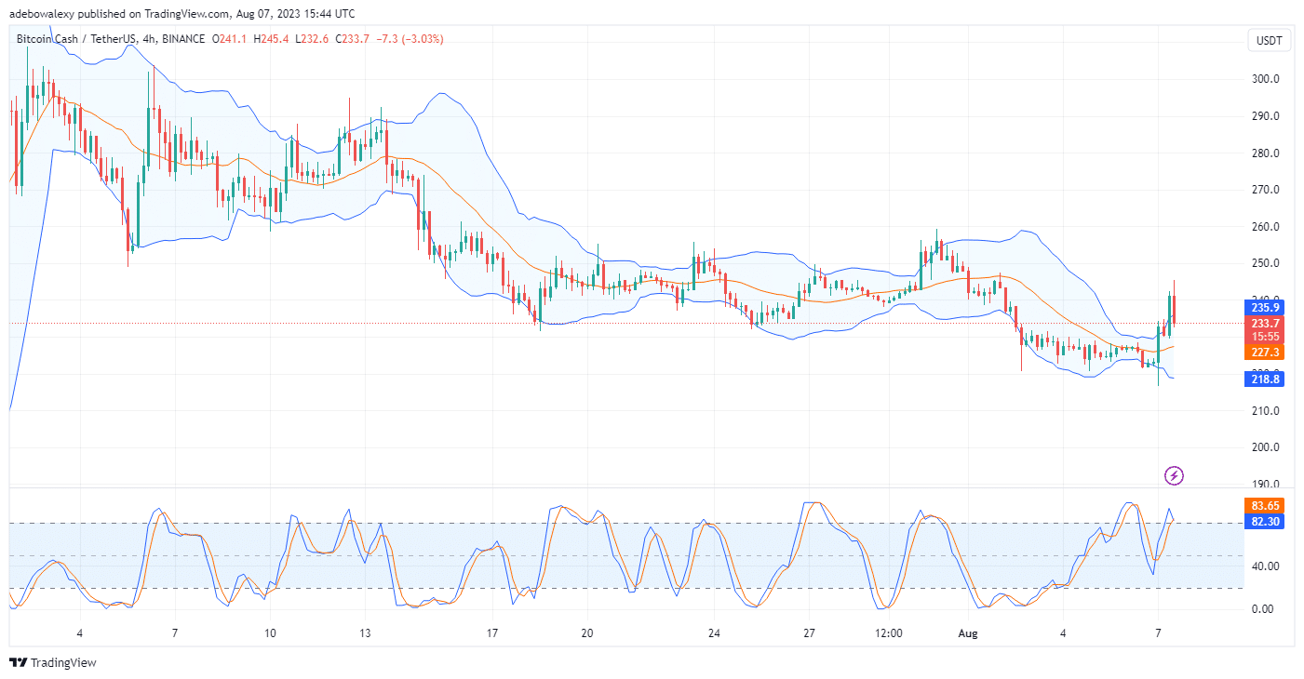The height and width of the screenshot is (679, 1304).
Task: Click the 15:55 candle countdown timer
Action: point(1265,337)
